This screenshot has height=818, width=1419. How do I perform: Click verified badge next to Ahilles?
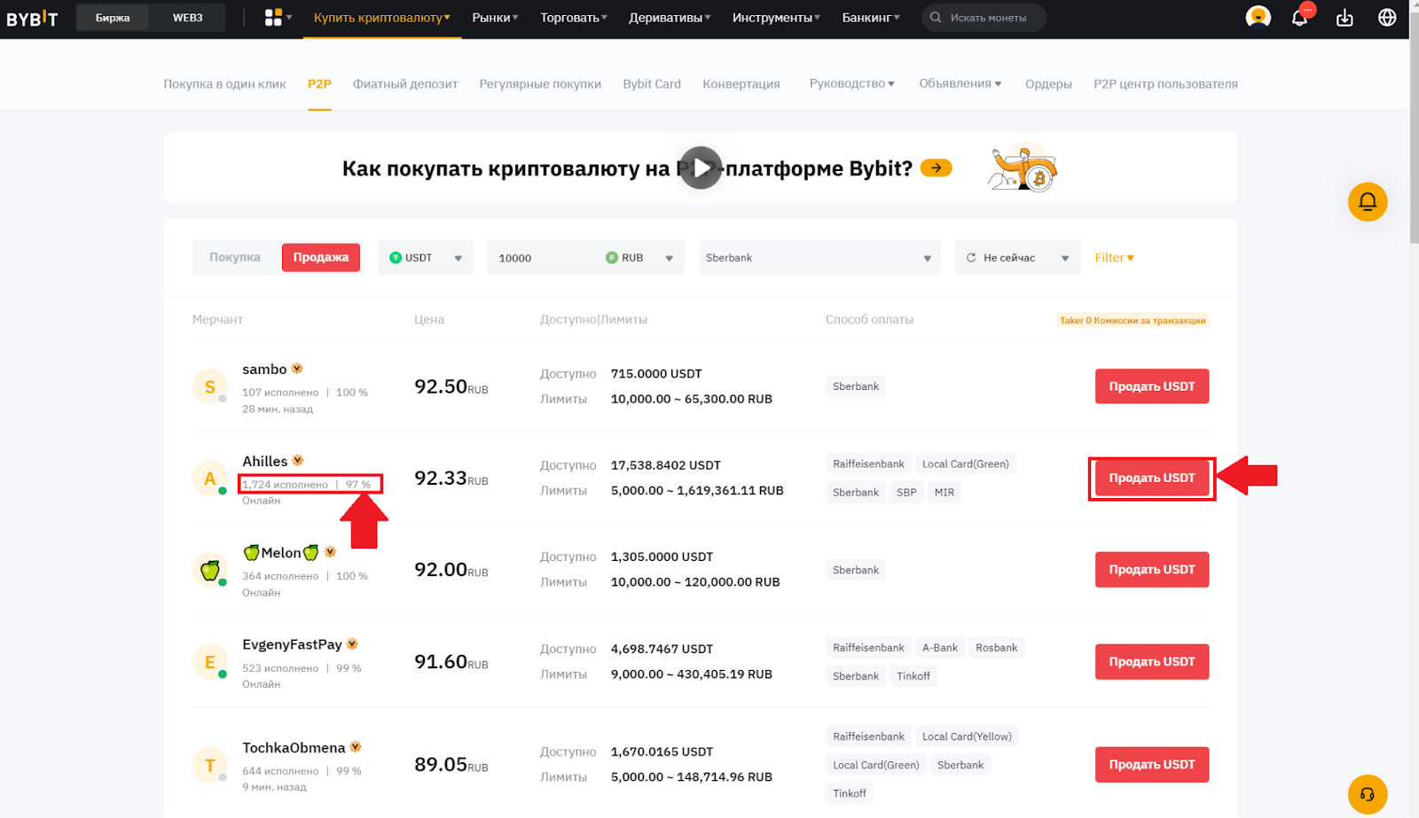point(298,461)
